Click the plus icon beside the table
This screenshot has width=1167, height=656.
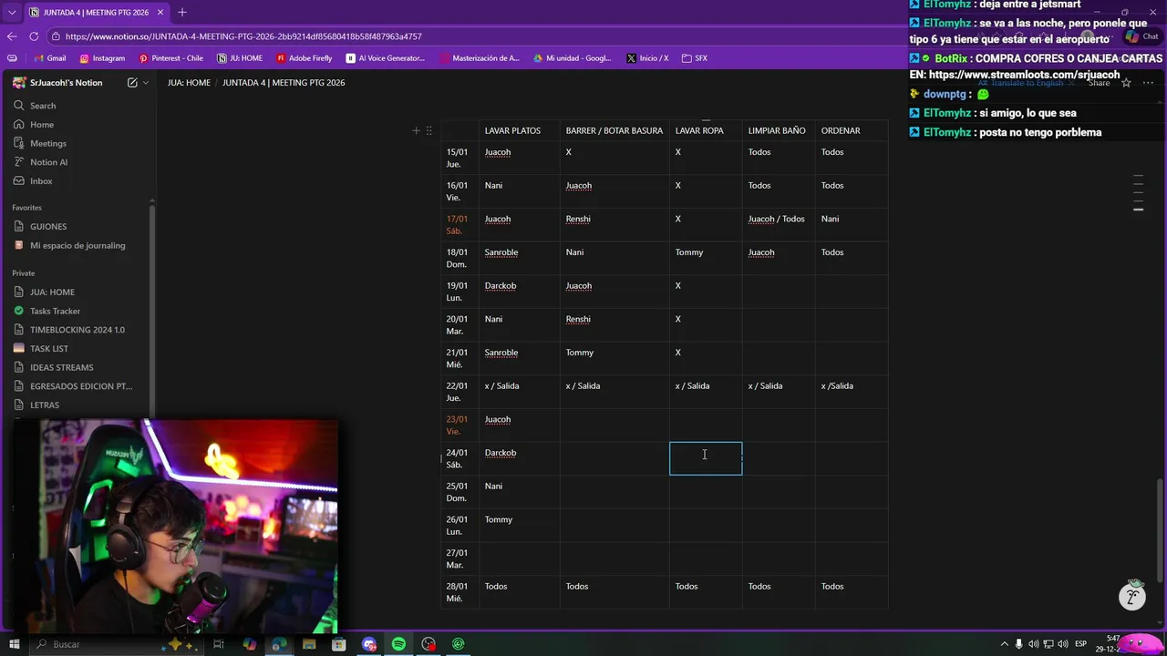click(416, 131)
